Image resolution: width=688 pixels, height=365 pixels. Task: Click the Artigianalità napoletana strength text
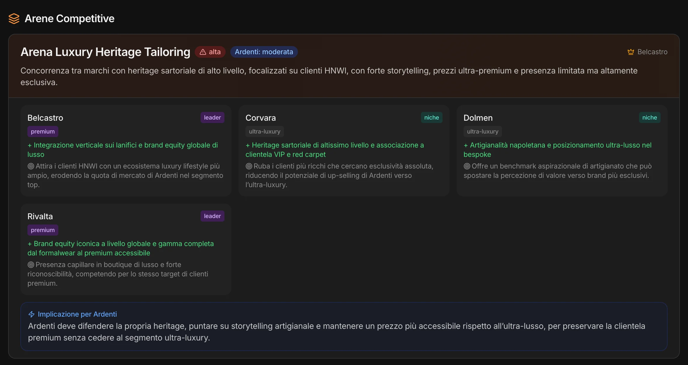[x=557, y=150]
